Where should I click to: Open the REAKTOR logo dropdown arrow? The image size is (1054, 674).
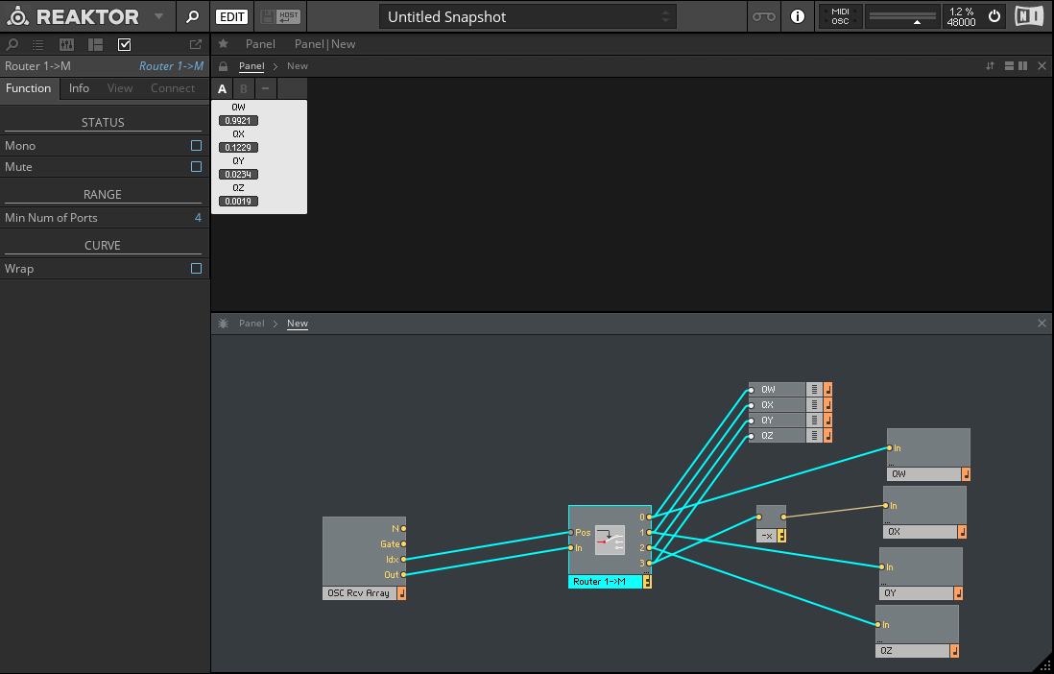tap(157, 16)
